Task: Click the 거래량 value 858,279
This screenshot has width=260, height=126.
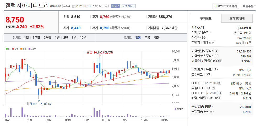Action: 165,17
